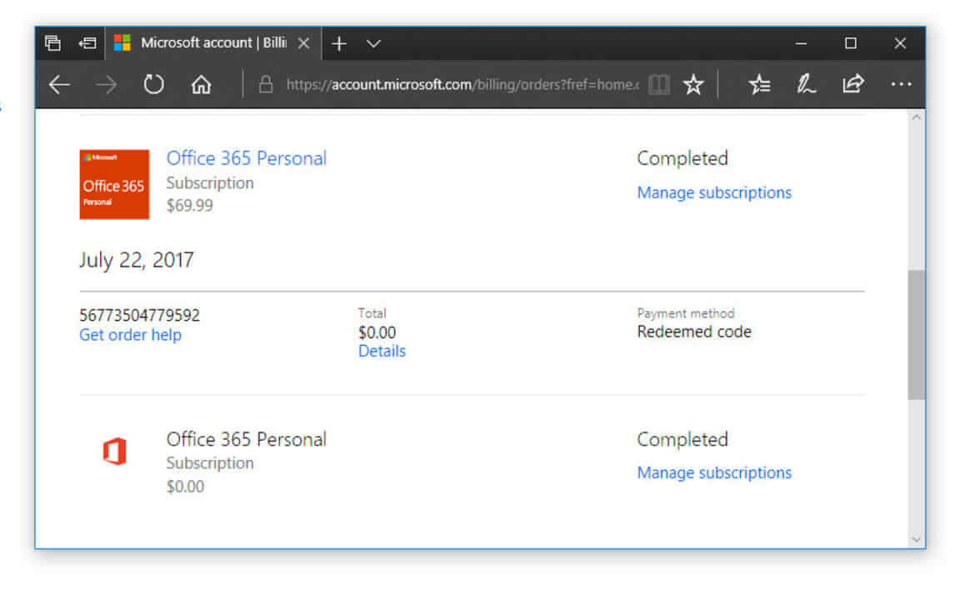Image resolution: width=965 pixels, height=600 pixels.
Task: Add page to favorites star icon
Action: pyautogui.click(x=693, y=84)
